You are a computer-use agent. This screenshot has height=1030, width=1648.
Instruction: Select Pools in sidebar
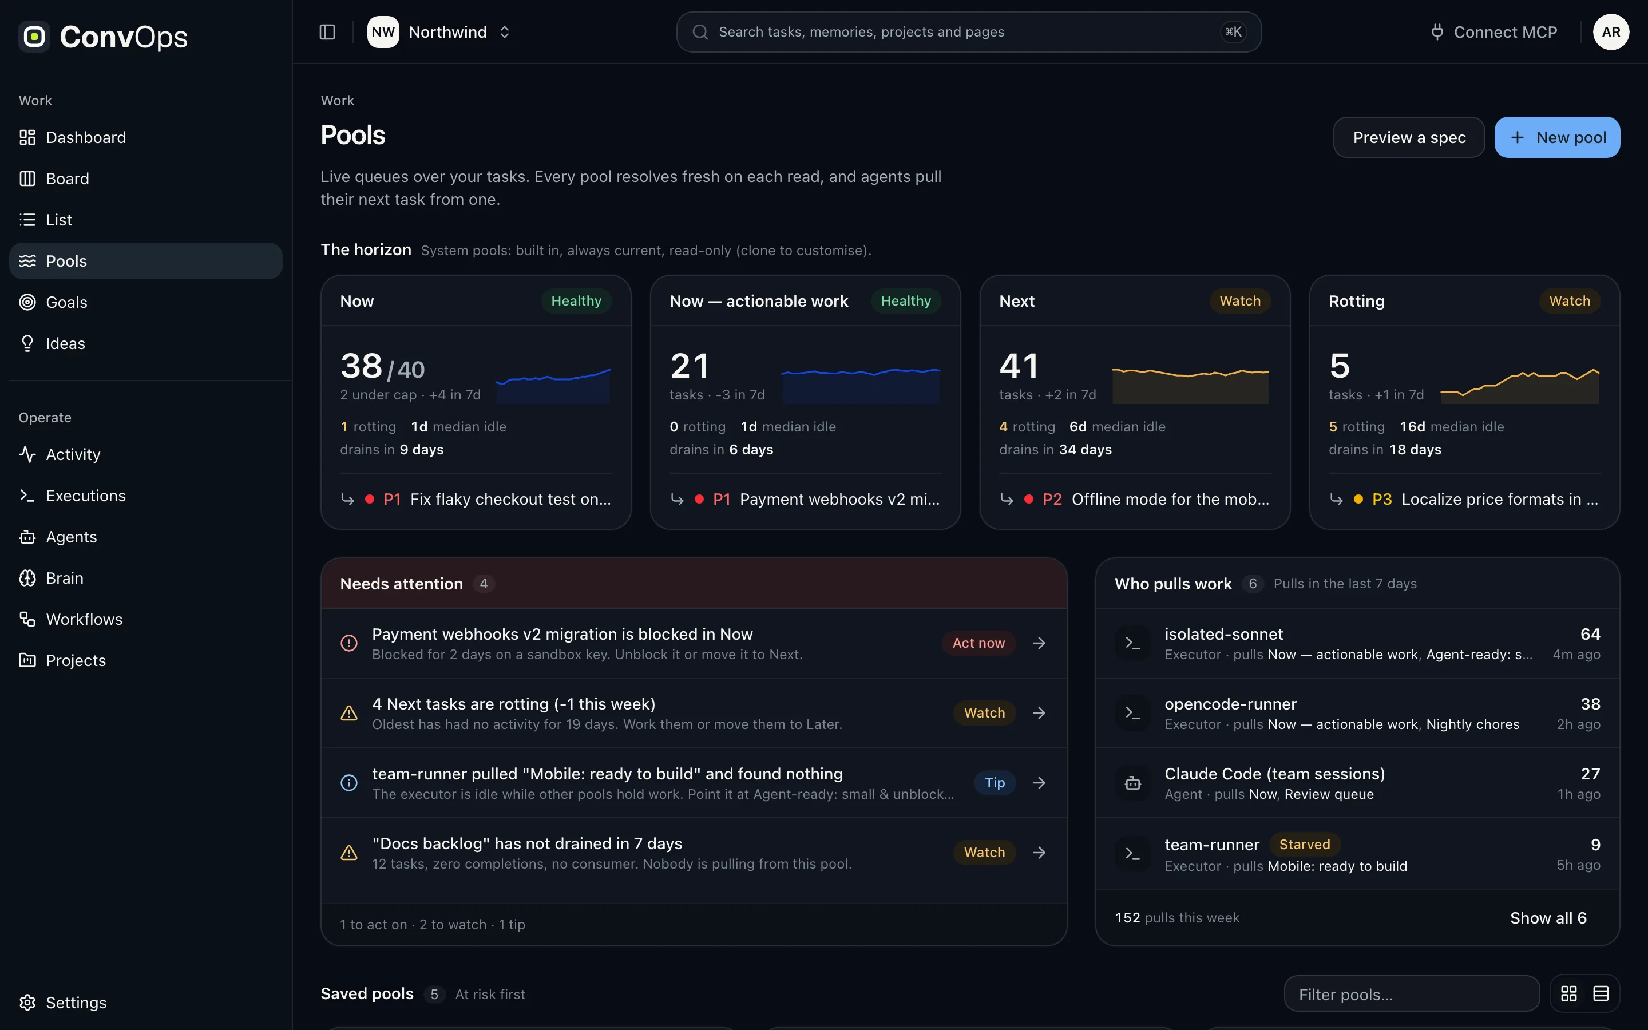tap(146, 261)
